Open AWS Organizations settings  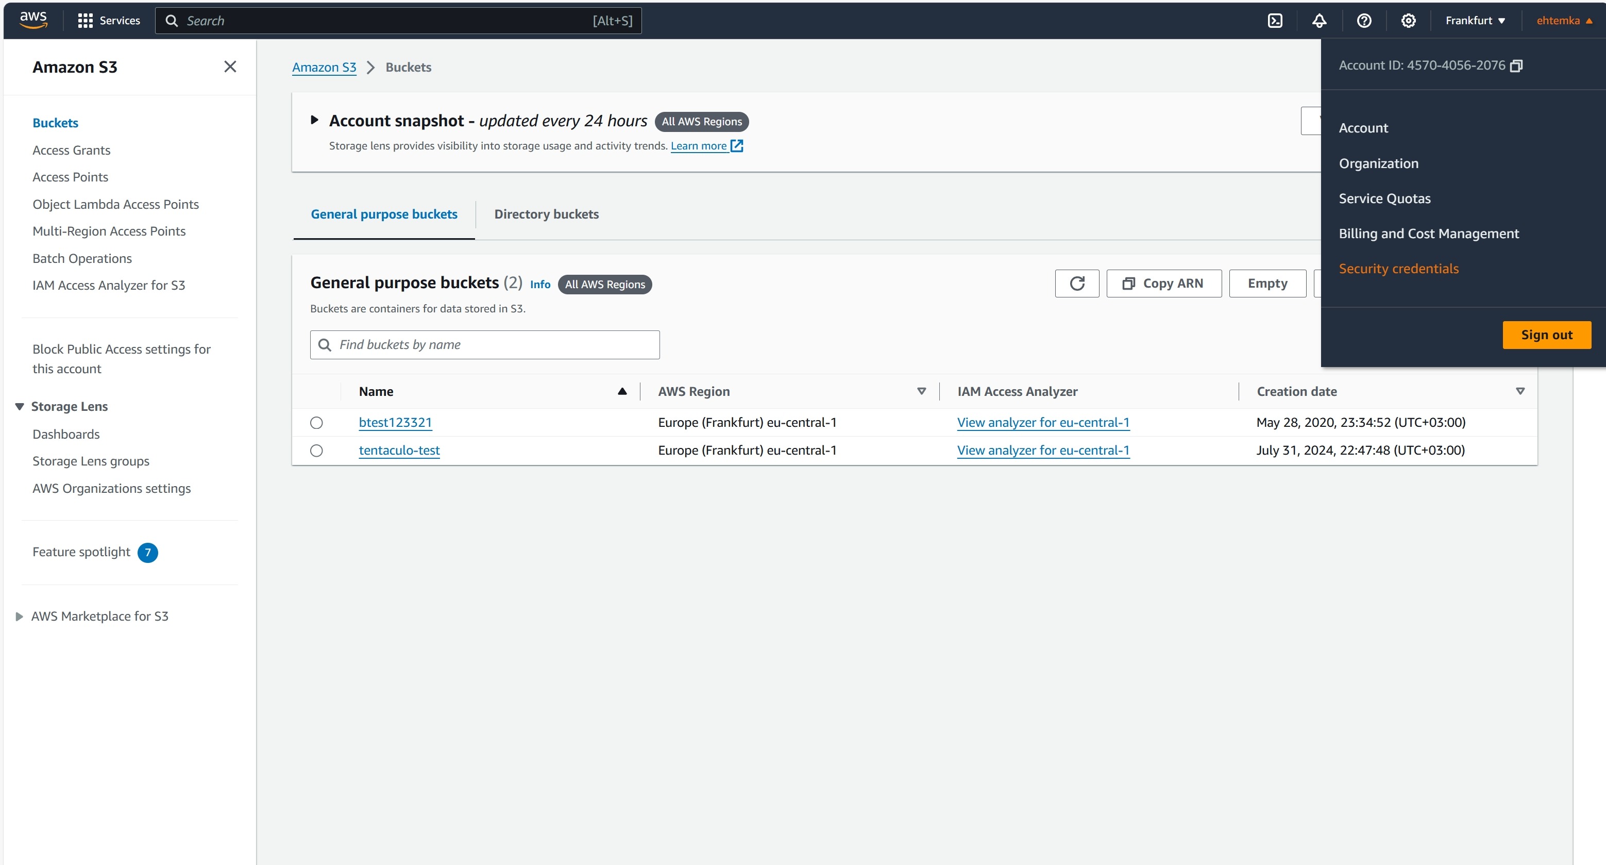(111, 488)
